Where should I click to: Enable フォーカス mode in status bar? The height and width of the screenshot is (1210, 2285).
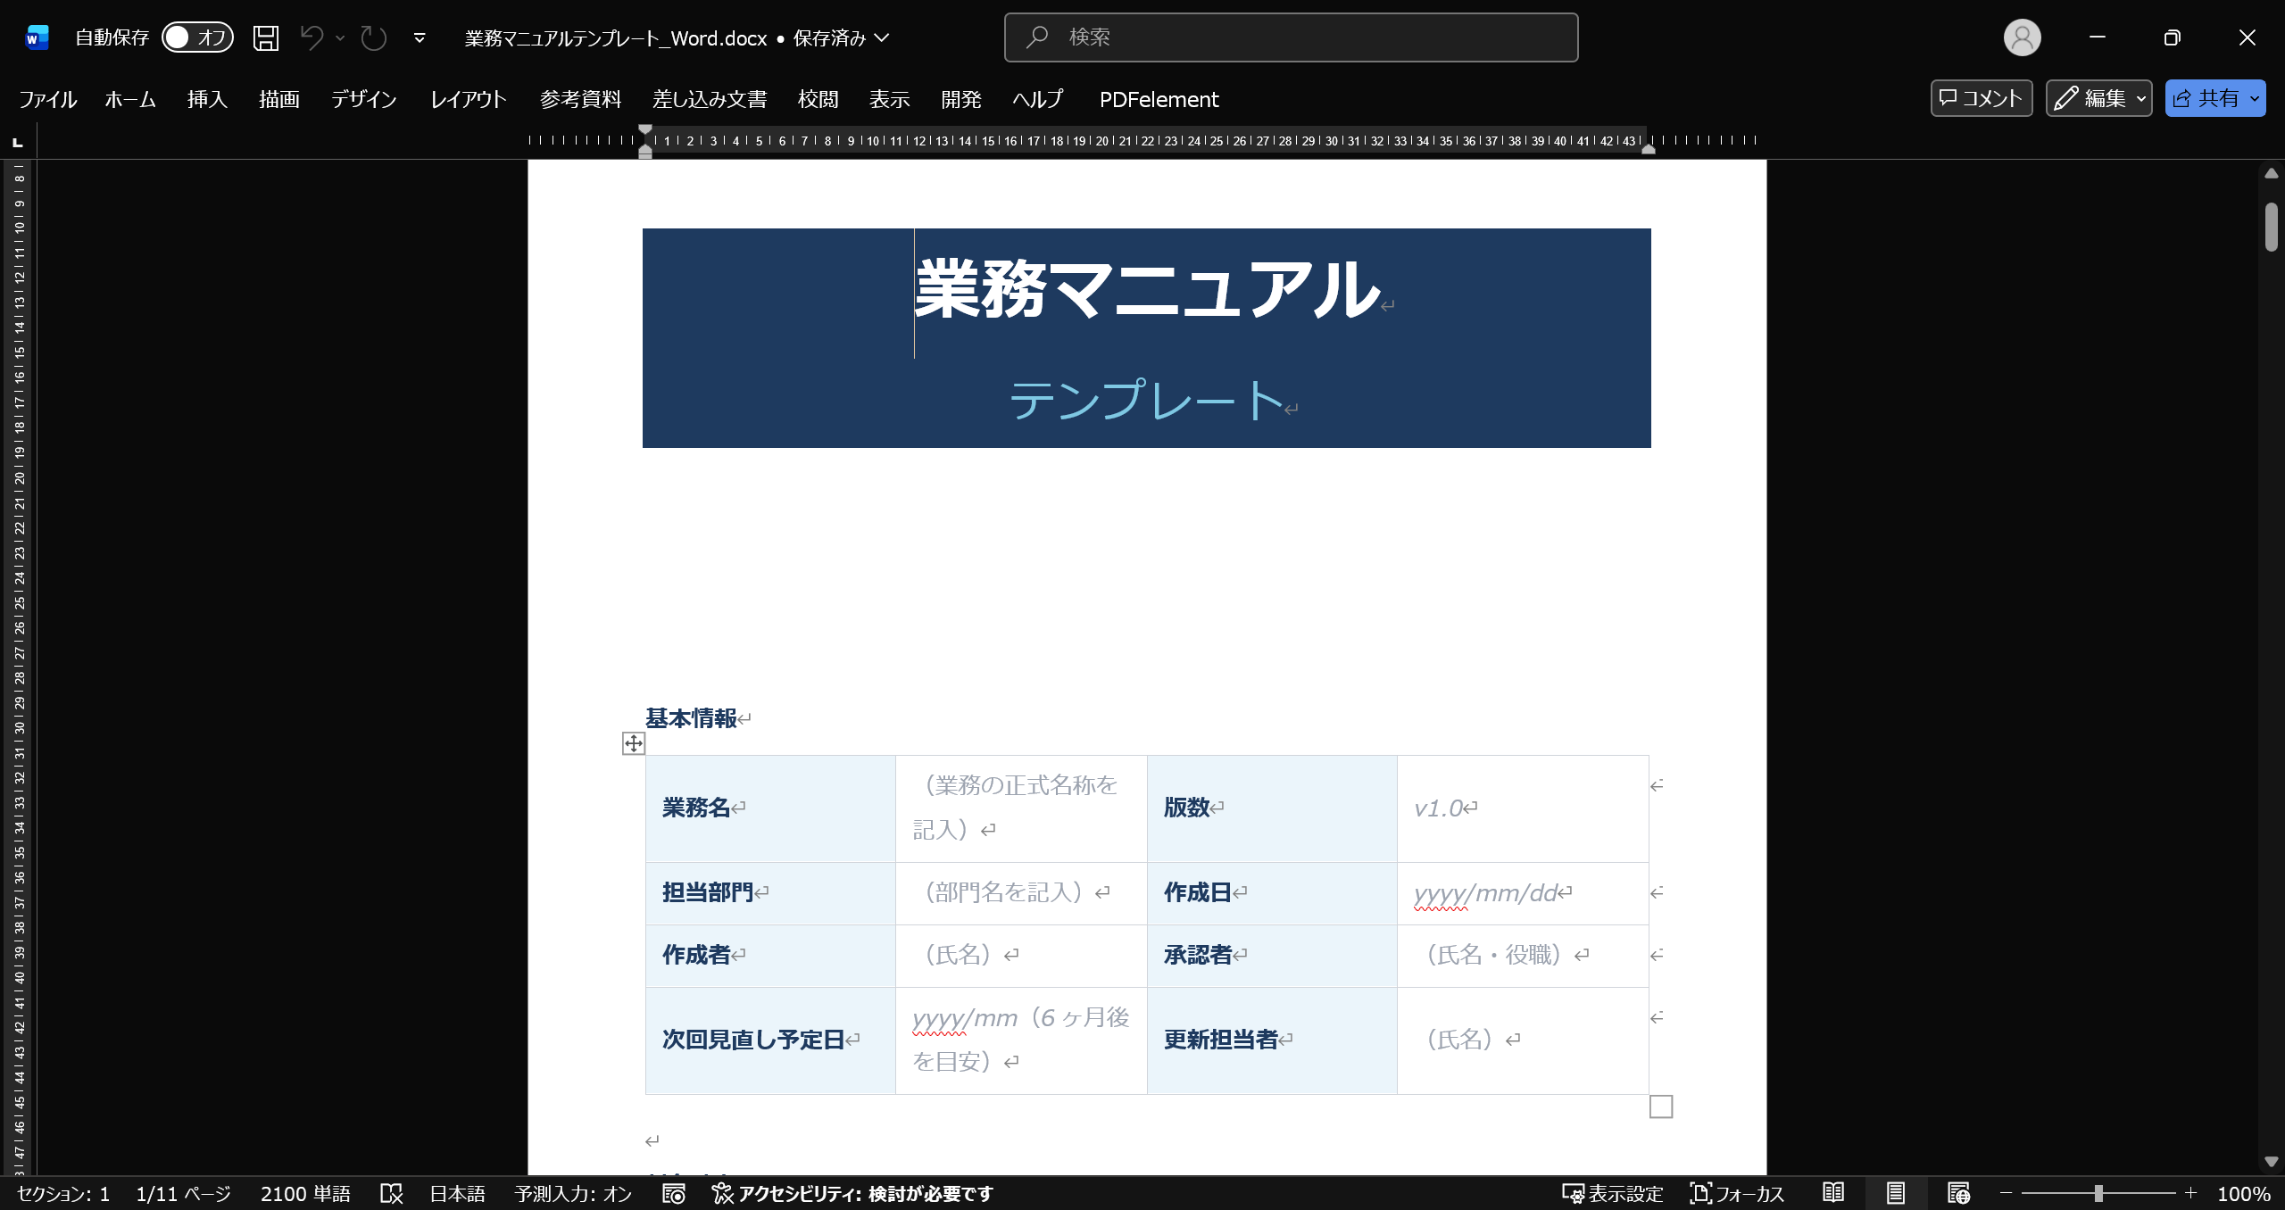pyautogui.click(x=1737, y=1193)
